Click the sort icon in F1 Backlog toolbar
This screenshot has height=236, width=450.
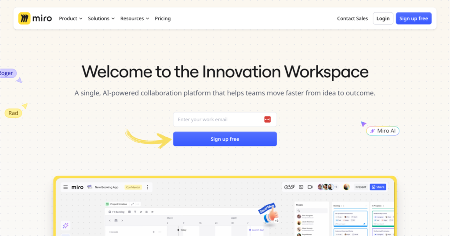(x=141, y=212)
